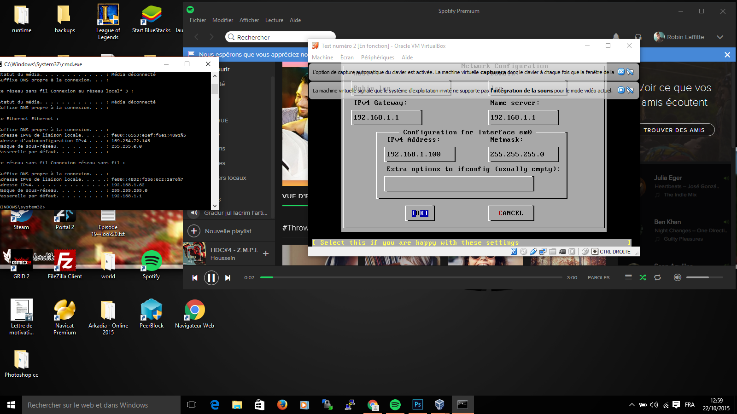This screenshot has width=737, height=414.
Task: Click the network adapters icon in VirtualBox status bar
Action: [543, 252]
